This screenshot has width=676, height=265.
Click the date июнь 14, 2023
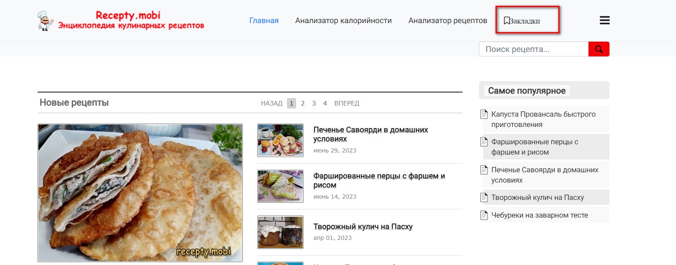point(335,197)
